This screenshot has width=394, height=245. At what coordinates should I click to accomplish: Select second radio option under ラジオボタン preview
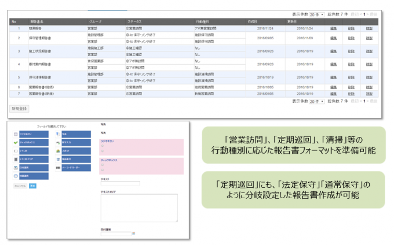tap(103, 151)
